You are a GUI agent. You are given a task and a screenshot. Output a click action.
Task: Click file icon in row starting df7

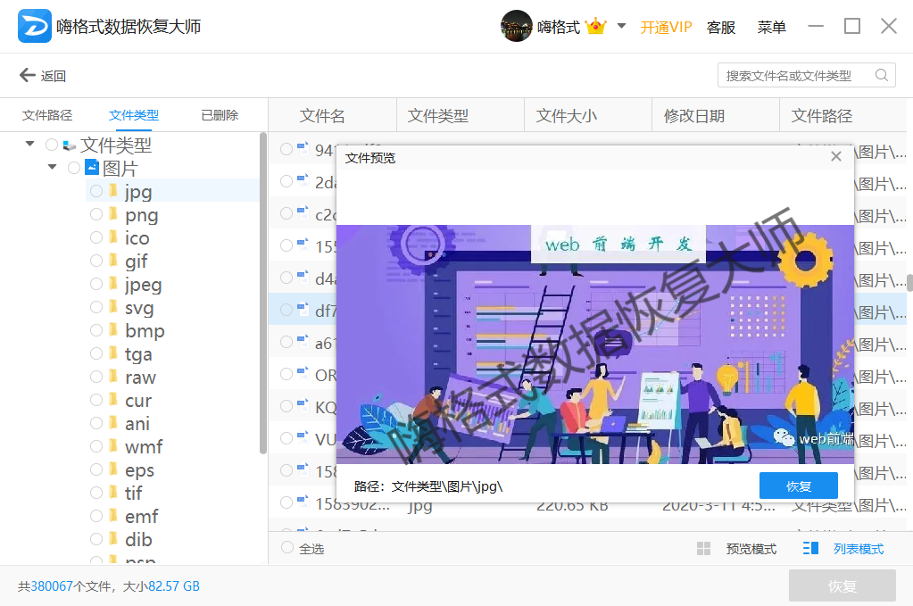click(x=303, y=309)
